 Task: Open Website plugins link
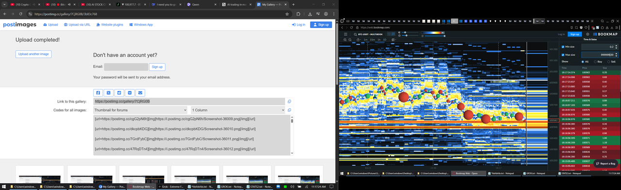point(110,25)
